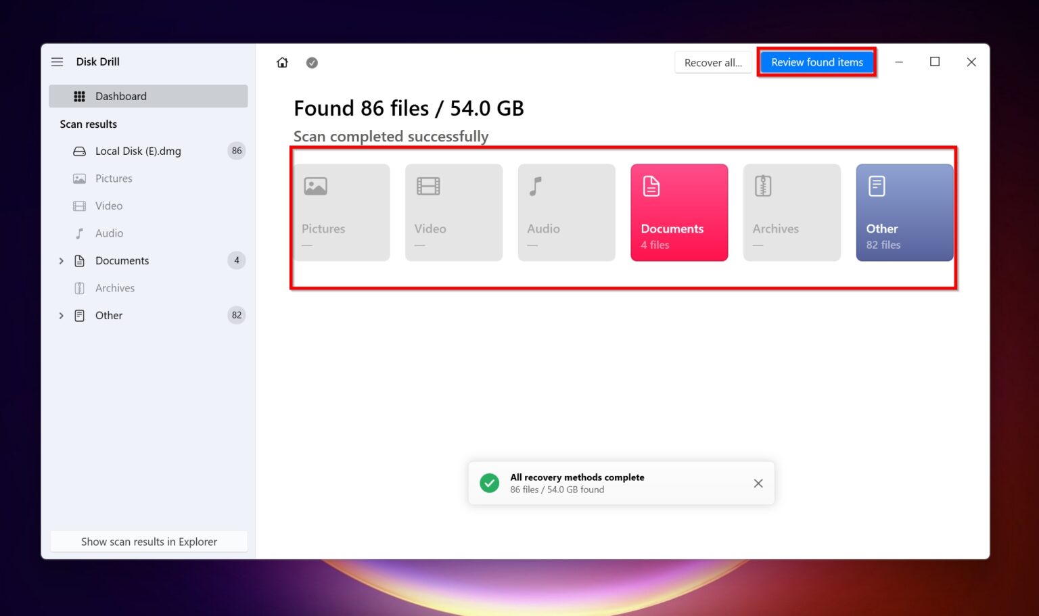This screenshot has width=1039, height=616.
Task: Open the Documents card showing 4 files
Action: 678,212
